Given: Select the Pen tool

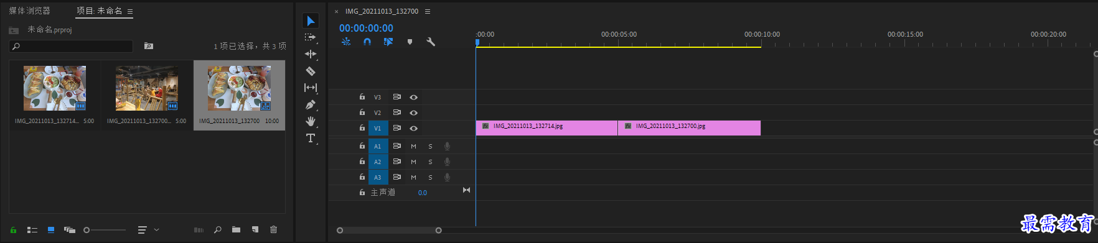Looking at the screenshot, I should 311,104.
